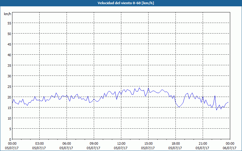
Task: Click the title "Velocidad del viento 0-60 [km/h]"
Action: pos(126,3)
